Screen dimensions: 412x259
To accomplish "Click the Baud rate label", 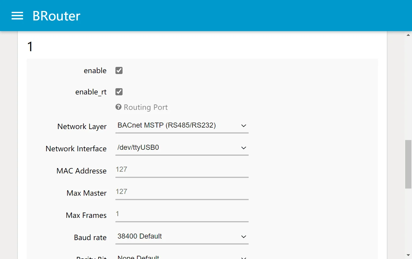I will pos(90,237).
